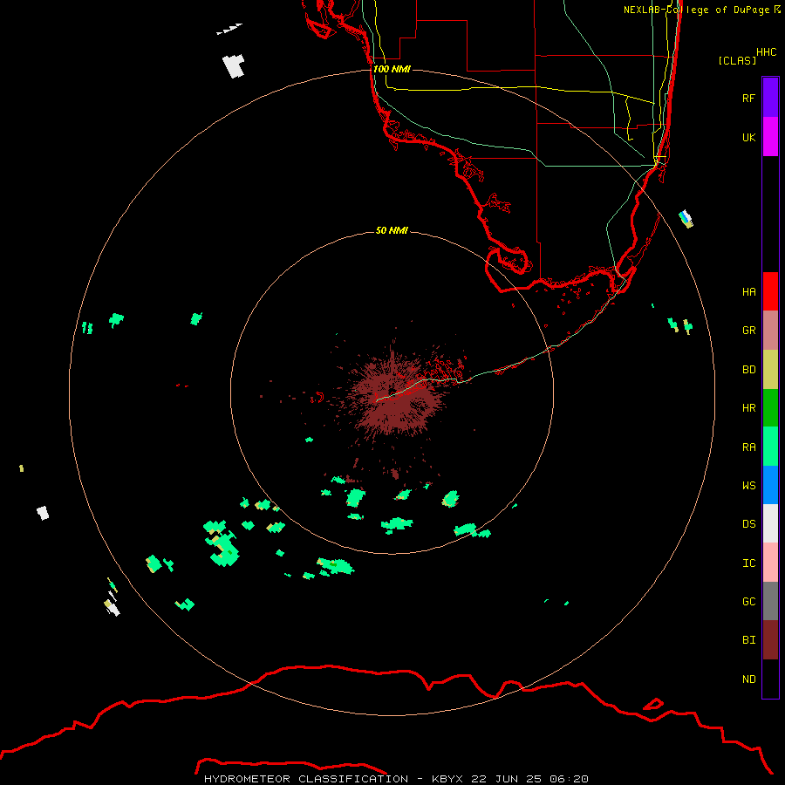785x785 pixels.
Task: Click the DS legend label
Action: (748, 523)
